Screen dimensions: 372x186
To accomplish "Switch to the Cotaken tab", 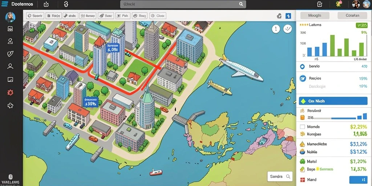I will point(352,16).
